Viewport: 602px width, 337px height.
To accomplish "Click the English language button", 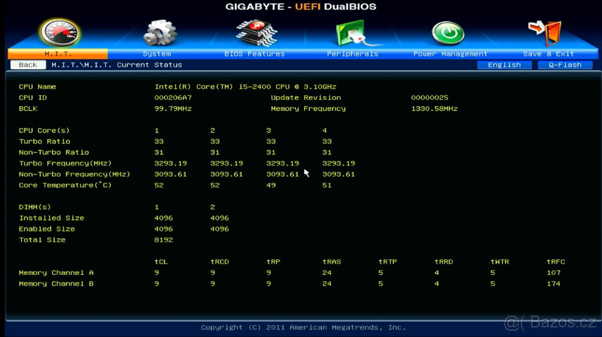I will 504,64.
